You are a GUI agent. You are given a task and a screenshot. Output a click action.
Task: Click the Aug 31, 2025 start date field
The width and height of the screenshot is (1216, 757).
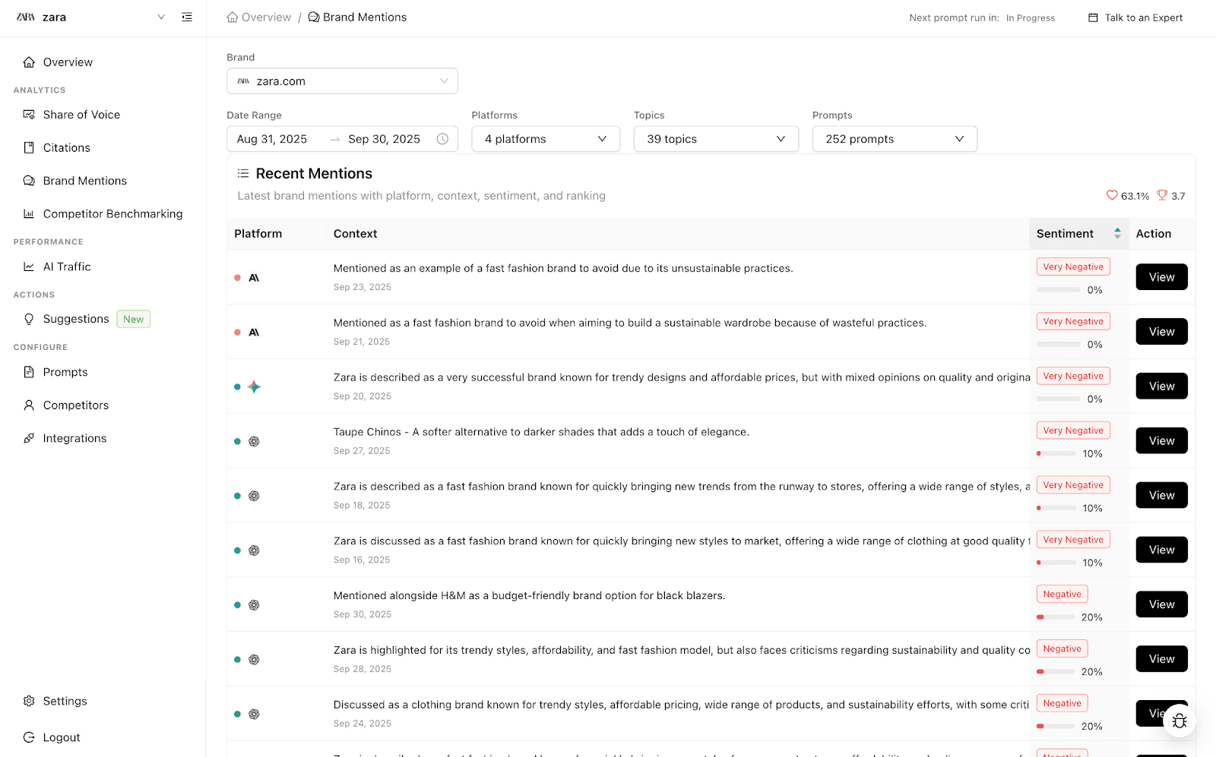(x=272, y=139)
